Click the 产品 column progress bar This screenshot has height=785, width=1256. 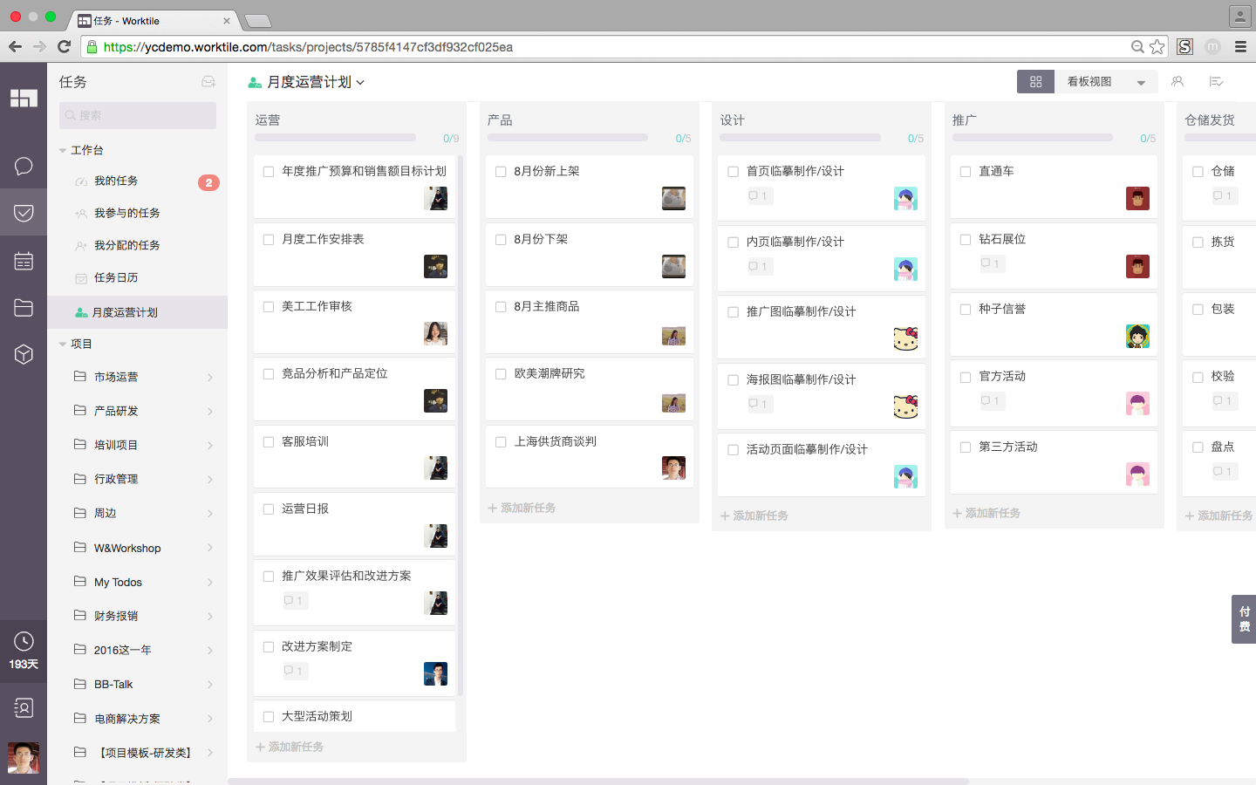coord(568,138)
